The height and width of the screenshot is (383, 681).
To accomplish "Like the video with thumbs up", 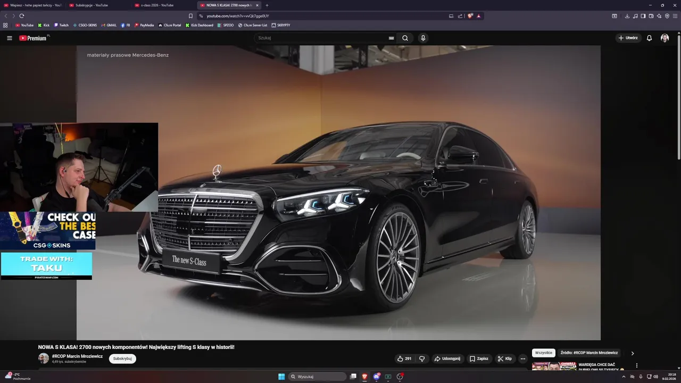I will [404, 359].
